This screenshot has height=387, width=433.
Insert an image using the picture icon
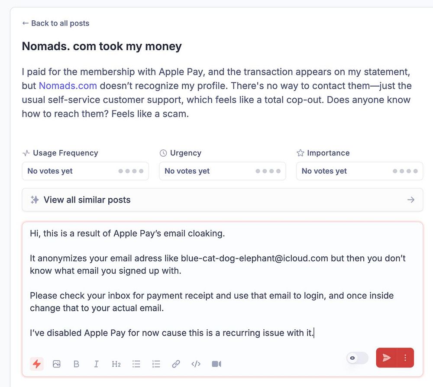point(56,364)
